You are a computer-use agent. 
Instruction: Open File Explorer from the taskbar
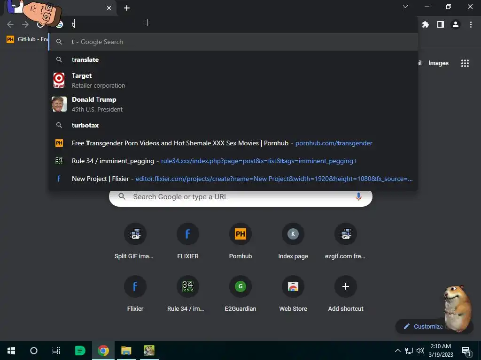(x=126, y=351)
